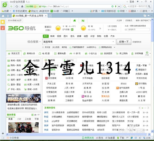
Task: Click the restore closed tab arrow icon
Action: (149, 16)
